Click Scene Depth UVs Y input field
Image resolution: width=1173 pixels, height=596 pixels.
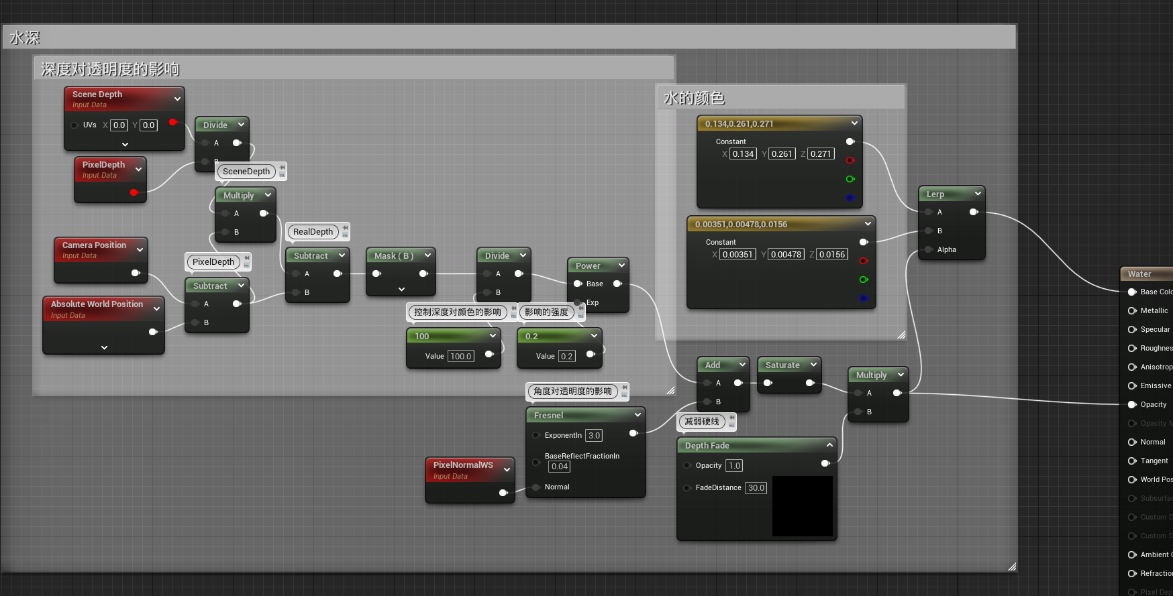(x=148, y=125)
